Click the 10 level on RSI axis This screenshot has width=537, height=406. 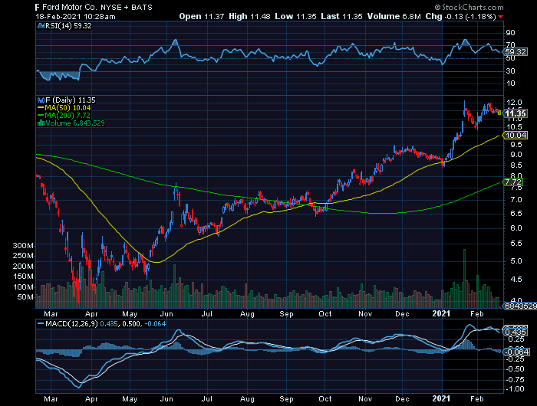pyautogui.click(x=510, y=83)
